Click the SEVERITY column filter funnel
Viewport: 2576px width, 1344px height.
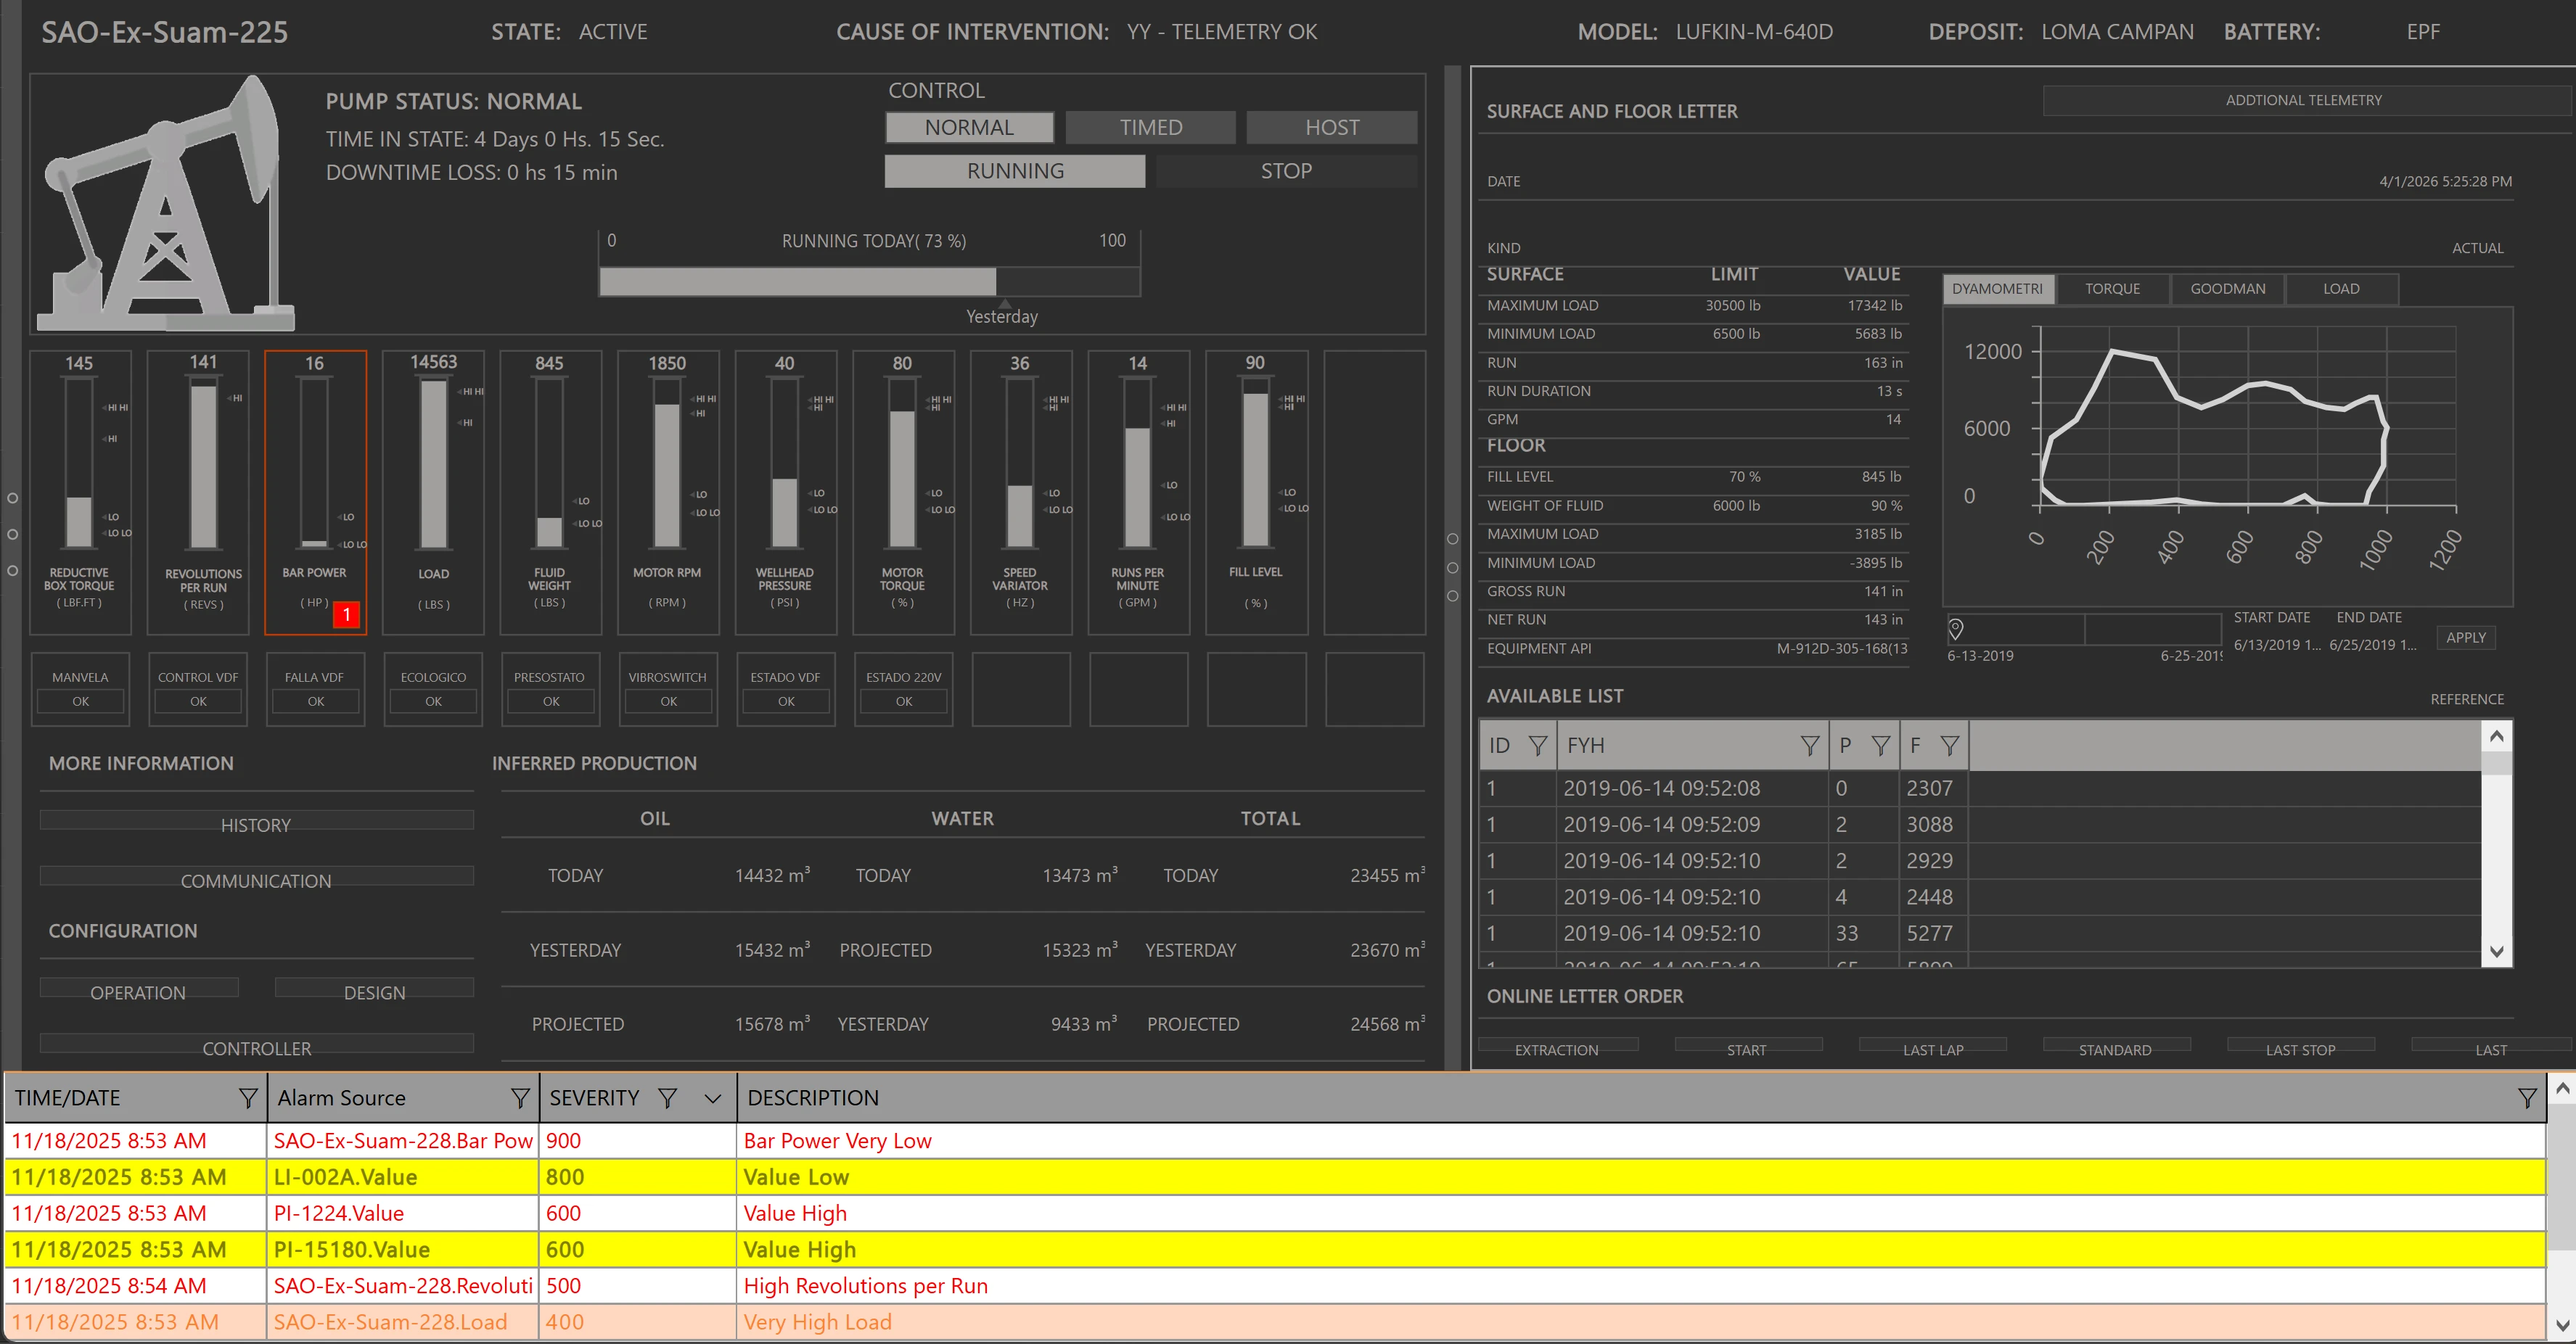tap(668, 1098)
